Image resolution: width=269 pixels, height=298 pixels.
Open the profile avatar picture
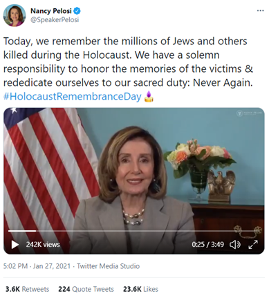[x=15, y=15]
